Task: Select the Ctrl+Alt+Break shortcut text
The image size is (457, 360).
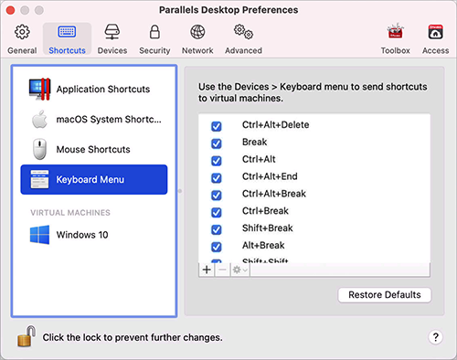Action: [x=274, y=194]
